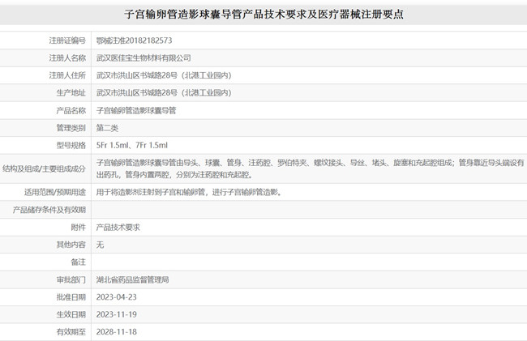The height and width of the screenshot is (341, 527).
Task: Click registration number 鄂械注准20182182573
Action: [x=134, y=40]
